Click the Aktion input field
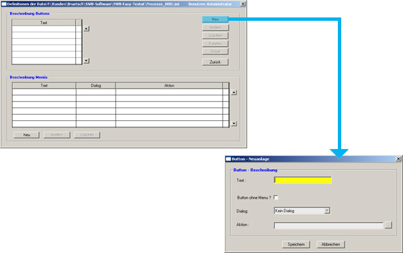The width and height of the screenshot is (403, 253). pos(328,225)
